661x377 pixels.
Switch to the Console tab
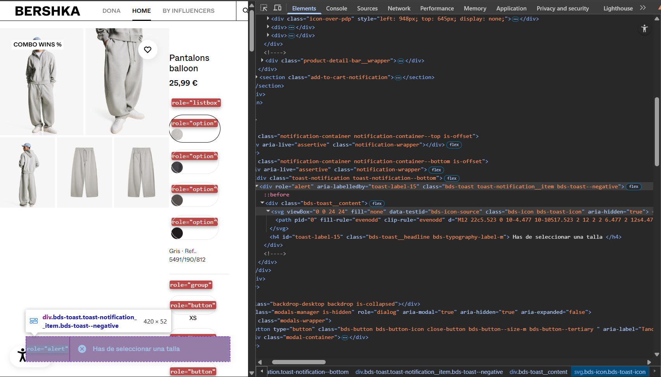coord(336,9)
